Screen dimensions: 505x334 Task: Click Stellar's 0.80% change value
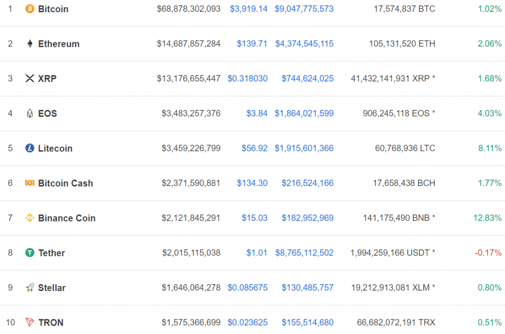pyautogui.click(x=490, y=288)
